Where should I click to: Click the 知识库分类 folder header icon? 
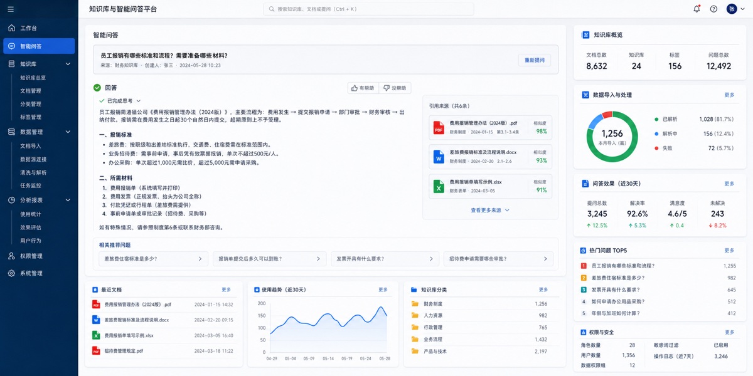pos(414,290)
